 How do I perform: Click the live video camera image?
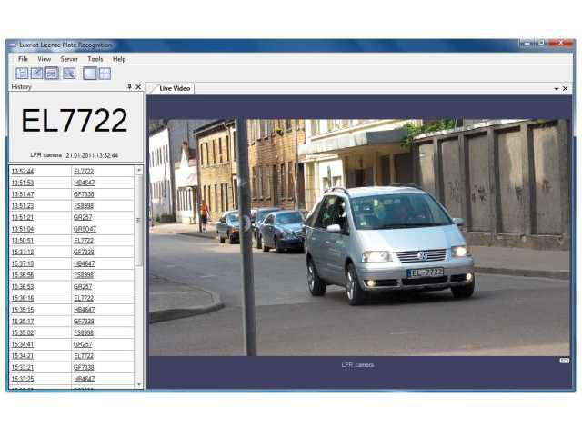click(359, 236)
